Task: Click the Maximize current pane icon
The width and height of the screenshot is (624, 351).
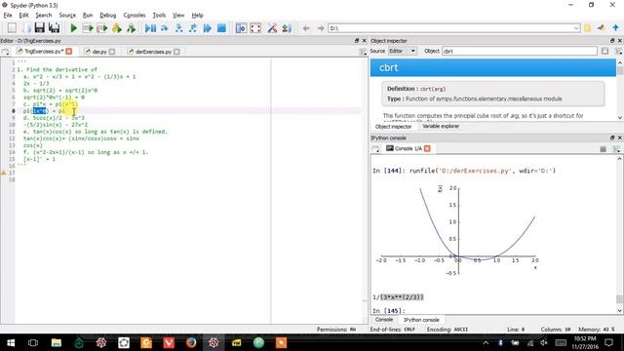Action: tap(241, 28)
